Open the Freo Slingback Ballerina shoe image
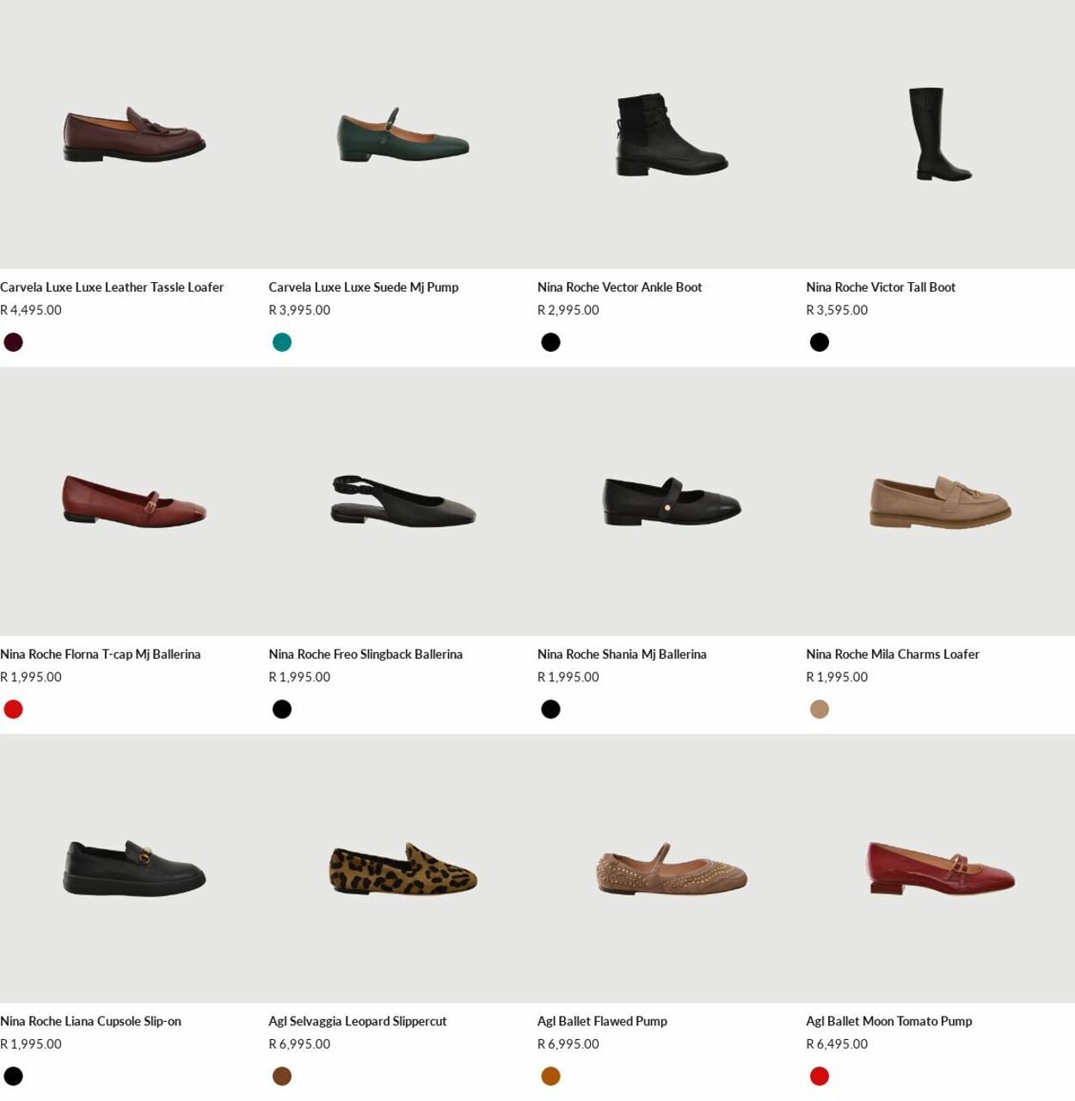This screenshot has height=1101, width=1075. pos(402,501)
